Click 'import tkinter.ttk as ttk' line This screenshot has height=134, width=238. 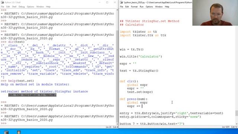[143, 35]
